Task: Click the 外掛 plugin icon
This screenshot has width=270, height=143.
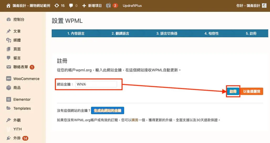Action: (x=9, y=138)
